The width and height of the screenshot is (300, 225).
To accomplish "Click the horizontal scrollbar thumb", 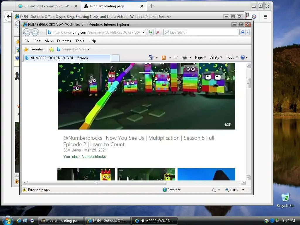I will (x=97, y=183).
